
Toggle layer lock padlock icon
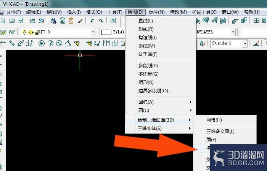tap(37, 32)
